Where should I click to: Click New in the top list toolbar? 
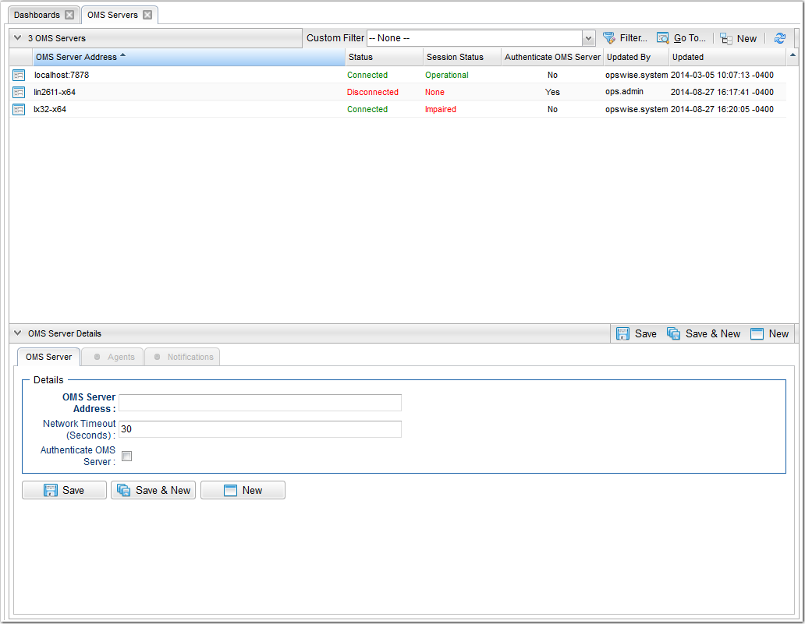tap(738, 38)
